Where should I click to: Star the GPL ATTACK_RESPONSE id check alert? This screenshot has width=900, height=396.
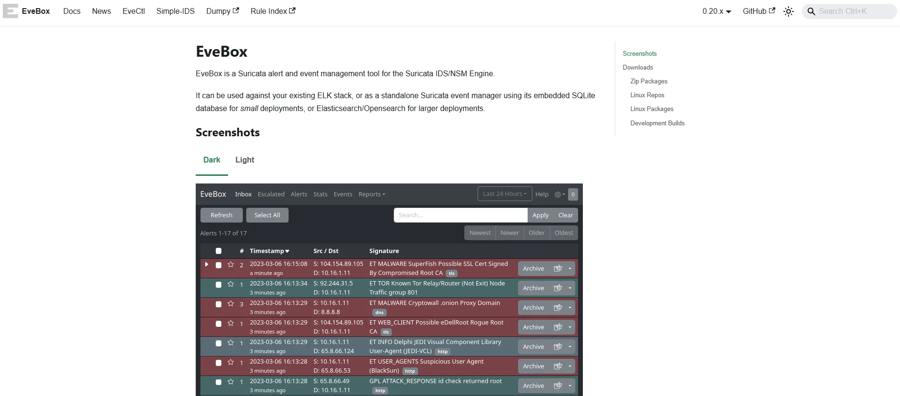(230, 382)
